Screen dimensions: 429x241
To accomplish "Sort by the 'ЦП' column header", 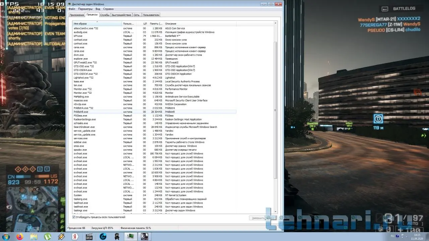I will 145,24.
